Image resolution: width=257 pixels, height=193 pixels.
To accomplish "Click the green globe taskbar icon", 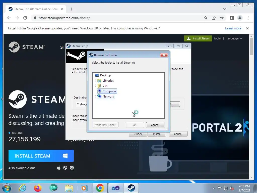I will pyautogui.click(x=53, y=188).
